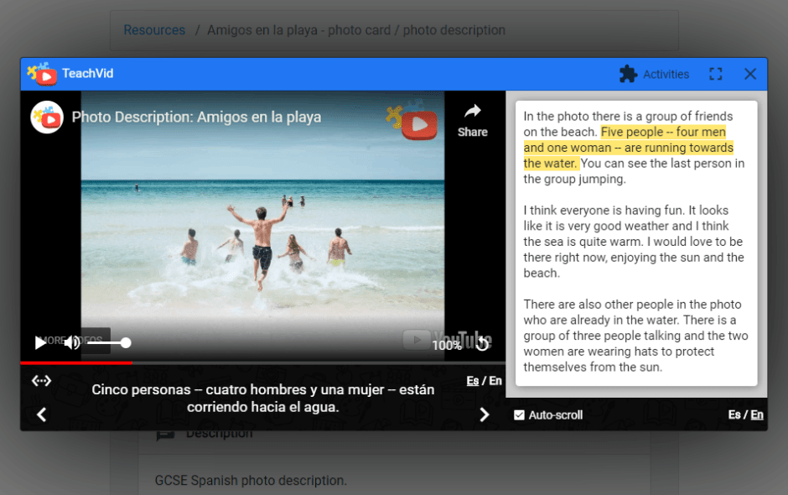Image resolution: width=788 pixels, height=495 pixels.
Task: Open the Resources breadcrumb link
Action: point(154,30)
